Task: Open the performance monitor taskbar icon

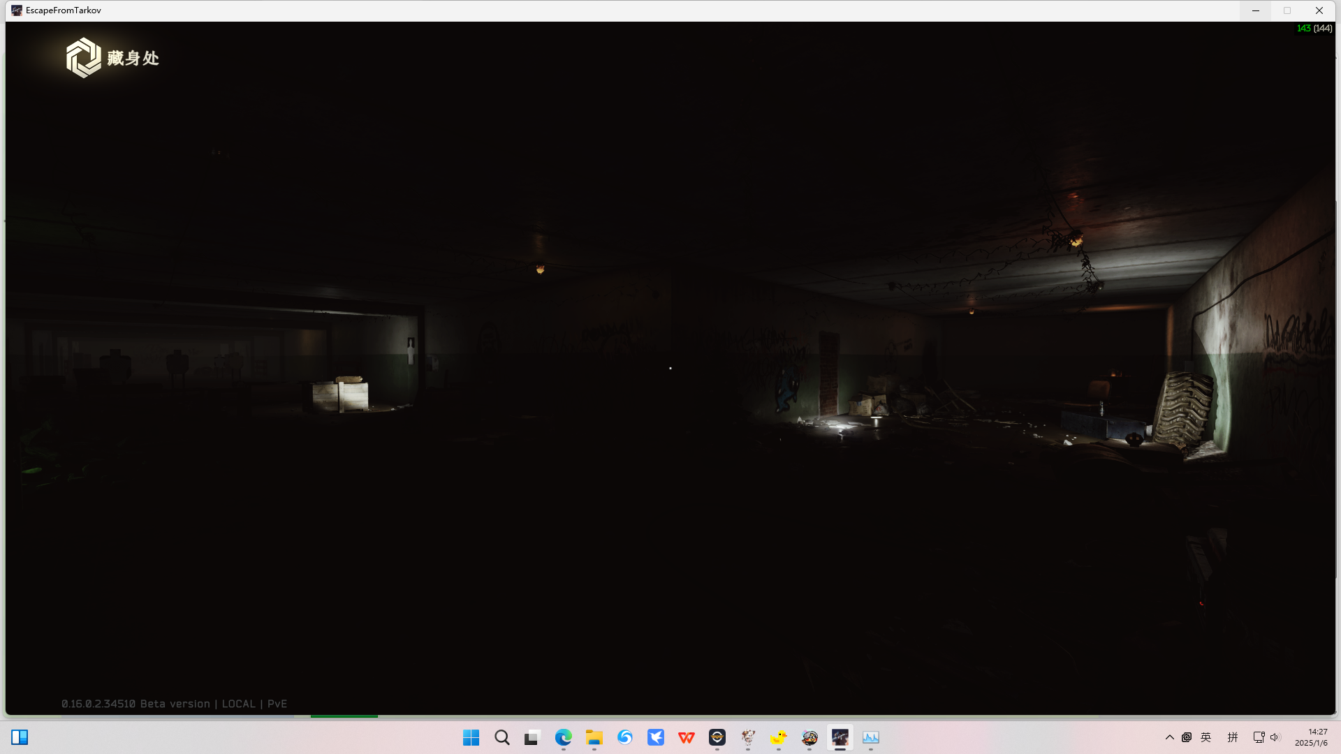Action: click(871, 737)
